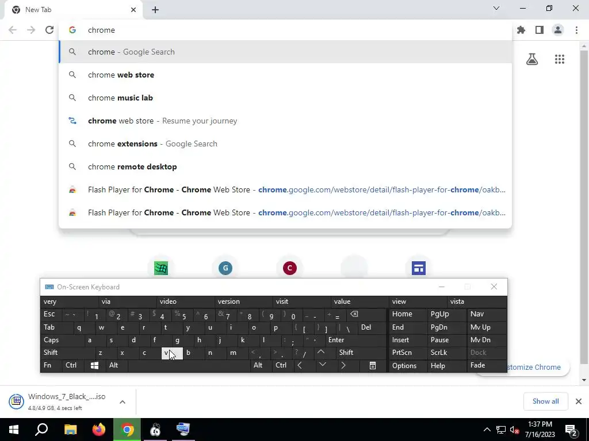Screen dimensions: 589x441
Task: Open File Explorer from the taskbar
Action: click(x=70, y=430)
